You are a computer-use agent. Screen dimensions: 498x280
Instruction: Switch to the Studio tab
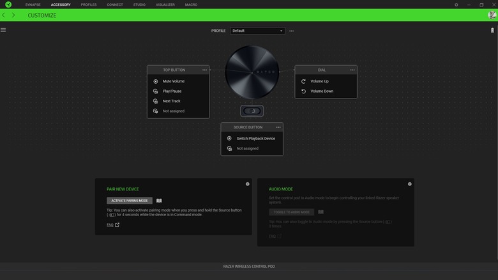[139, 4]
